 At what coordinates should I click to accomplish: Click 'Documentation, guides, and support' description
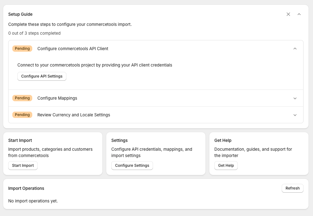(253, 152)
